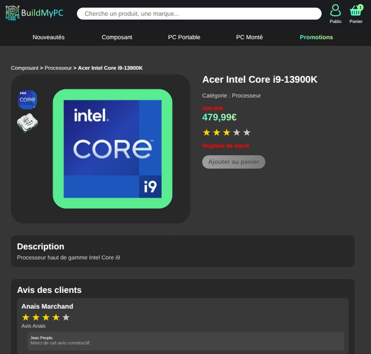Click the Acer Intel Core i9-13900K product title
This screenshot has width=371, height=354.
click(260, 79)
